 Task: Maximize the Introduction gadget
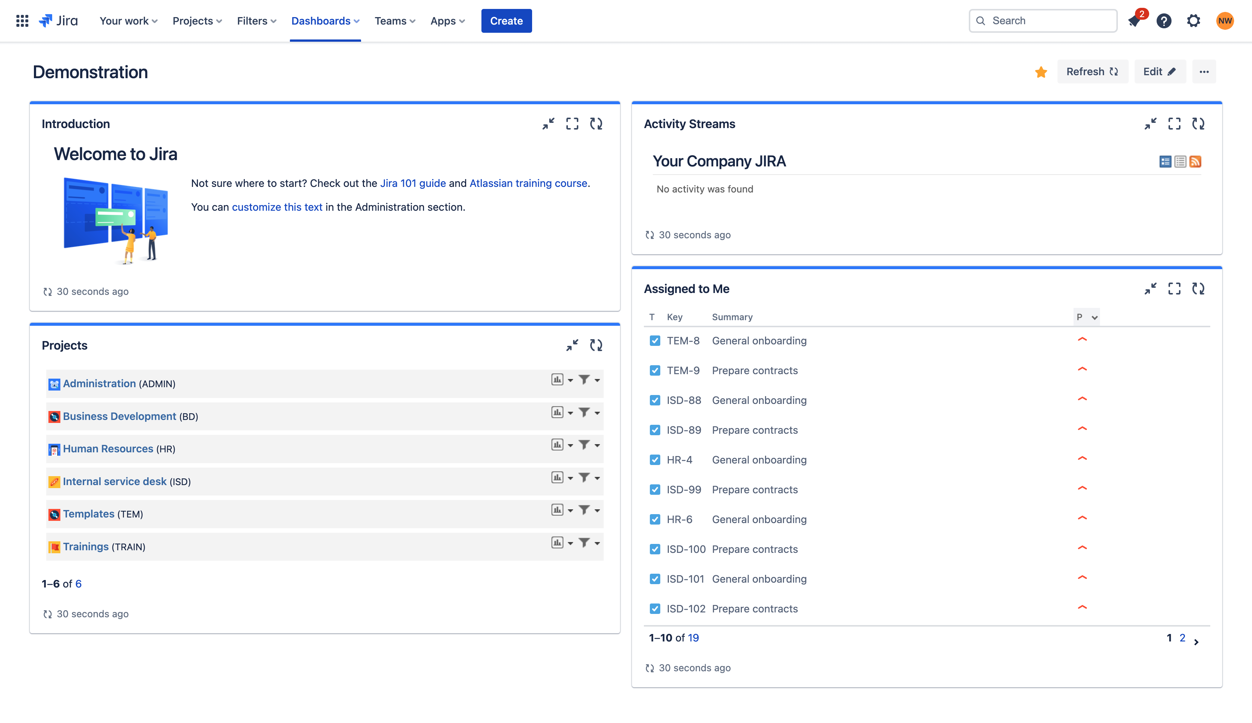click(572, 124)
